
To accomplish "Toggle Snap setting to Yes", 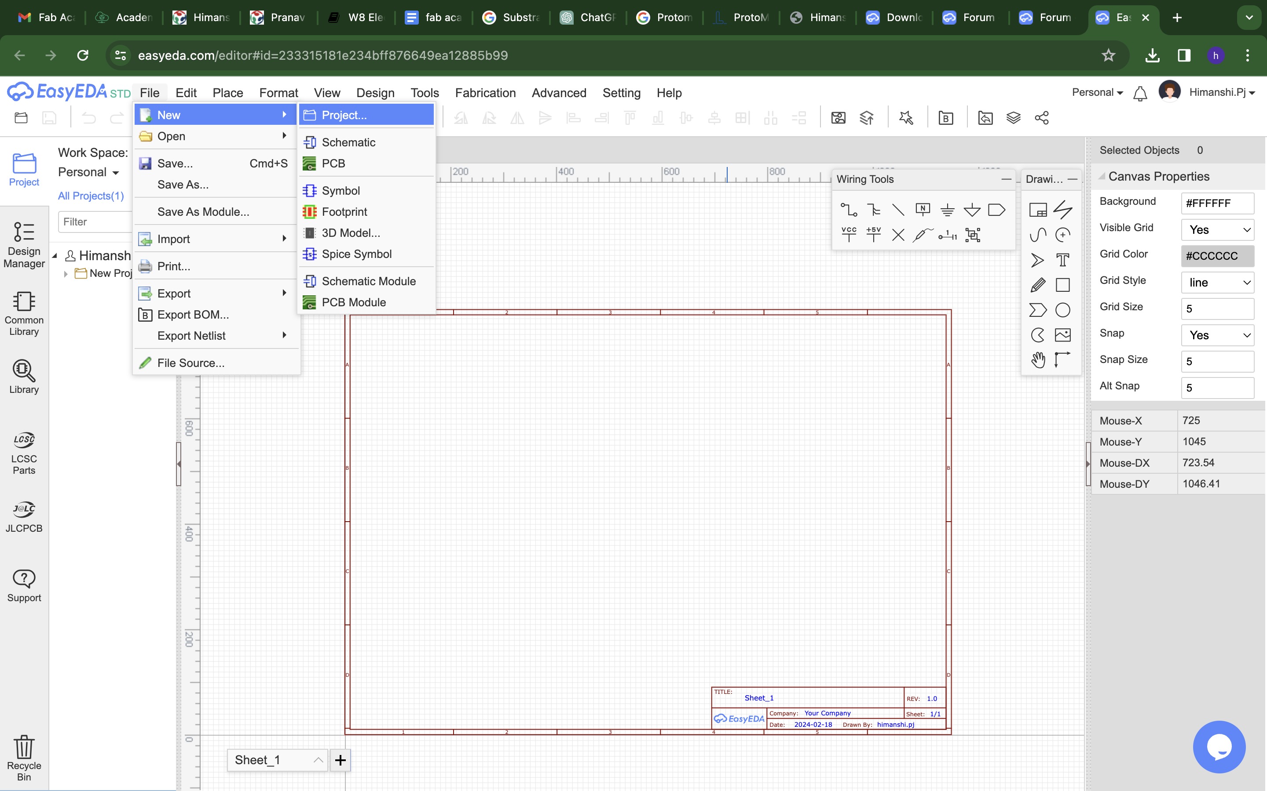I will [1218, 334].
